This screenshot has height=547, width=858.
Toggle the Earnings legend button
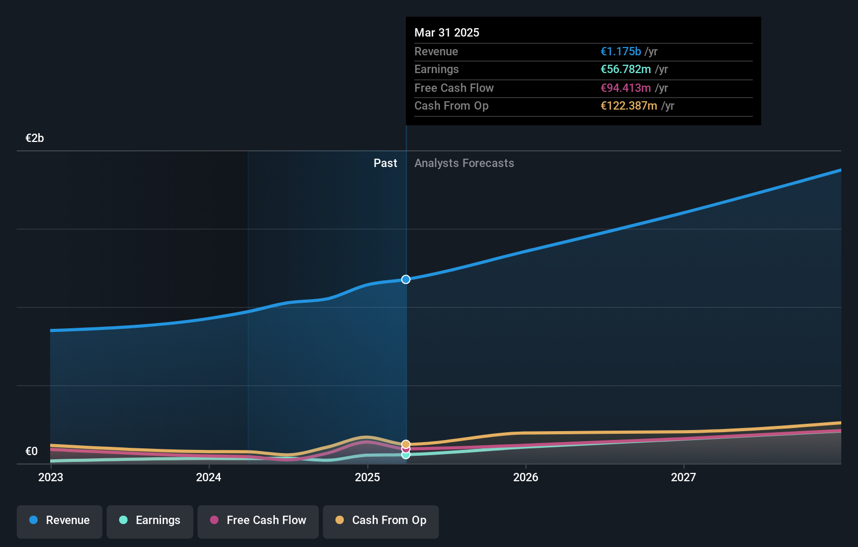(x=150, y=521)
